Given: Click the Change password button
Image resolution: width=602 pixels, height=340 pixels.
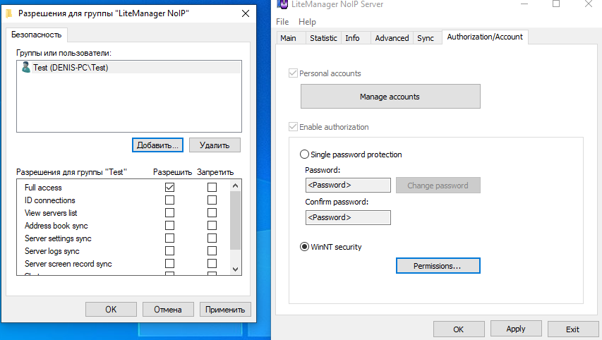Looking at the screenshot, I should tap(438, 186).
